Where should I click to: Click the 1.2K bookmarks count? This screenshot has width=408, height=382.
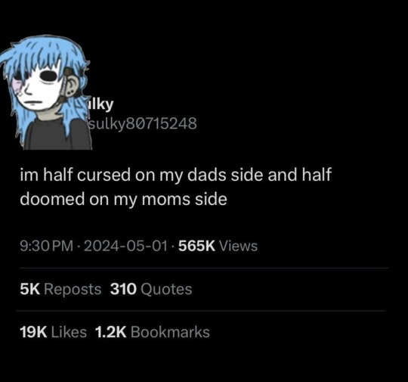pos(110,332)
